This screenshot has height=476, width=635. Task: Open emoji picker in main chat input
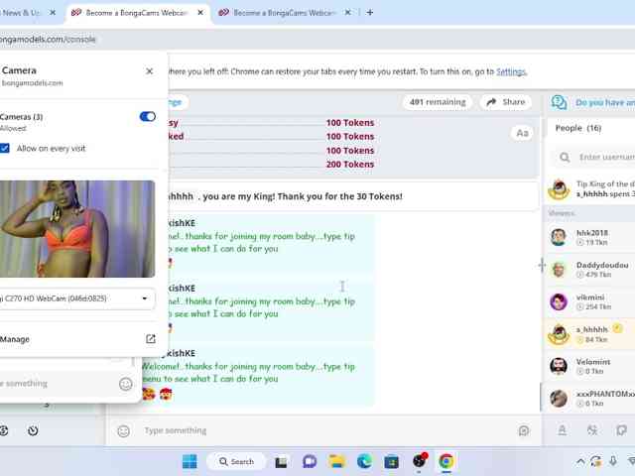click(123, 431)
